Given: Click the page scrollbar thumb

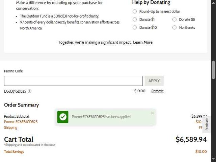Looking at the screenshot, I should point(213,70).
